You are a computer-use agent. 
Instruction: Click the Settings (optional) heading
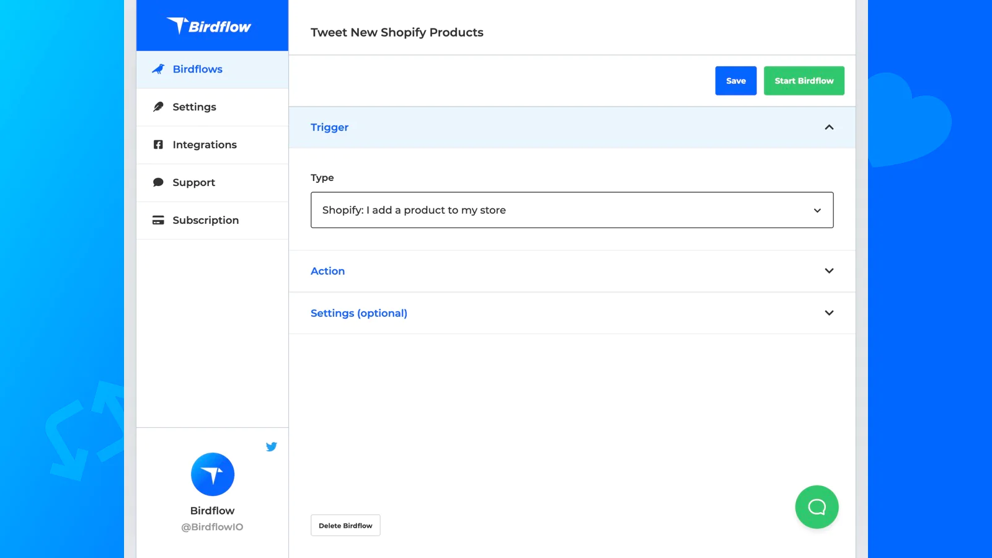coord(359,313)
